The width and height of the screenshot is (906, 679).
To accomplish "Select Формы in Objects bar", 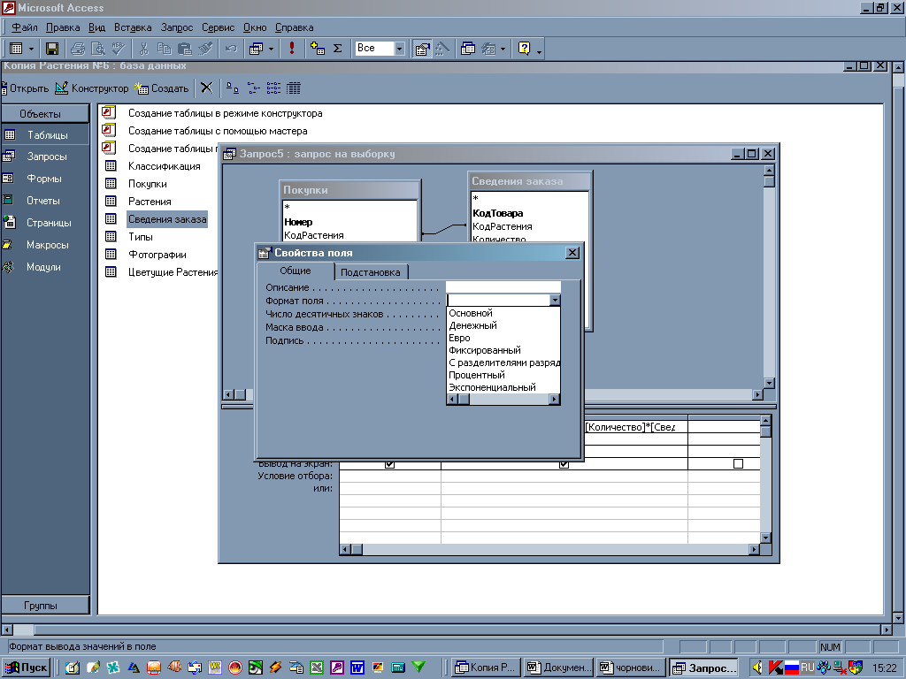I will 45,179.
